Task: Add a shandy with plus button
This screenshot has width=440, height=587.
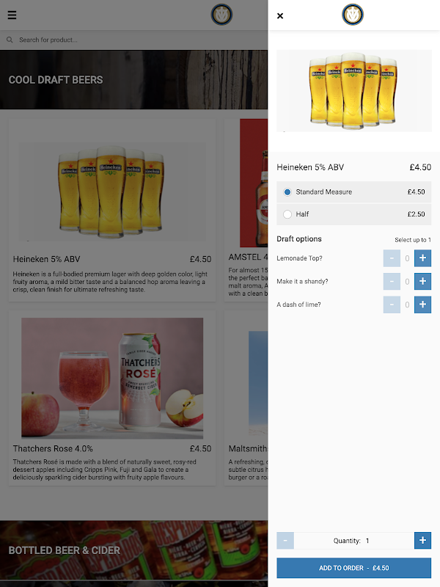Action: click(x=422, y=281)
